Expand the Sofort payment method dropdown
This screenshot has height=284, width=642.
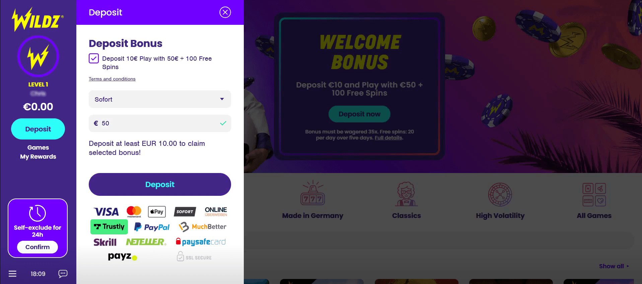coord(160,99)
